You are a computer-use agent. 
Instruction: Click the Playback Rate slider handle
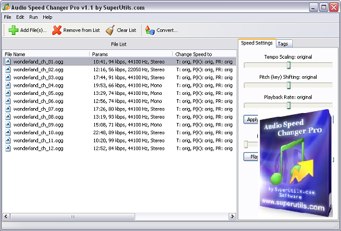pyautogui.click(x=289, y=105)
